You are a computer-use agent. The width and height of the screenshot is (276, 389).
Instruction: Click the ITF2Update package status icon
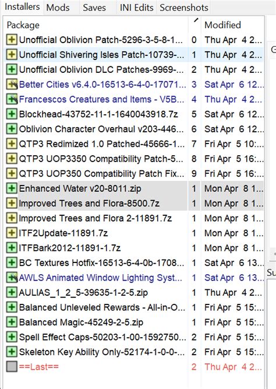point(12,233)
